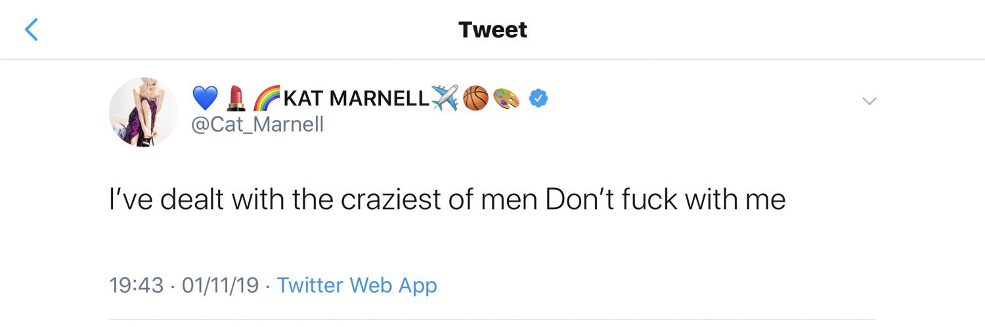Click the blue verified badge
Viewport: 985px width, 327px height.
(x=539, y=99)
